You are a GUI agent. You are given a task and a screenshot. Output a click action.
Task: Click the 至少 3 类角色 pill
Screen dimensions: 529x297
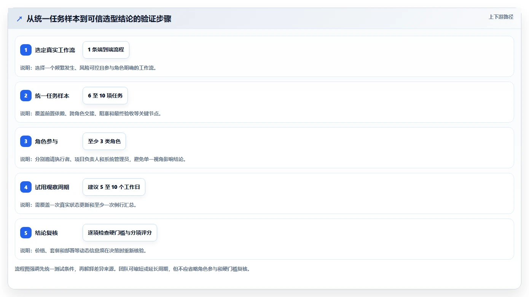[104, 141]
